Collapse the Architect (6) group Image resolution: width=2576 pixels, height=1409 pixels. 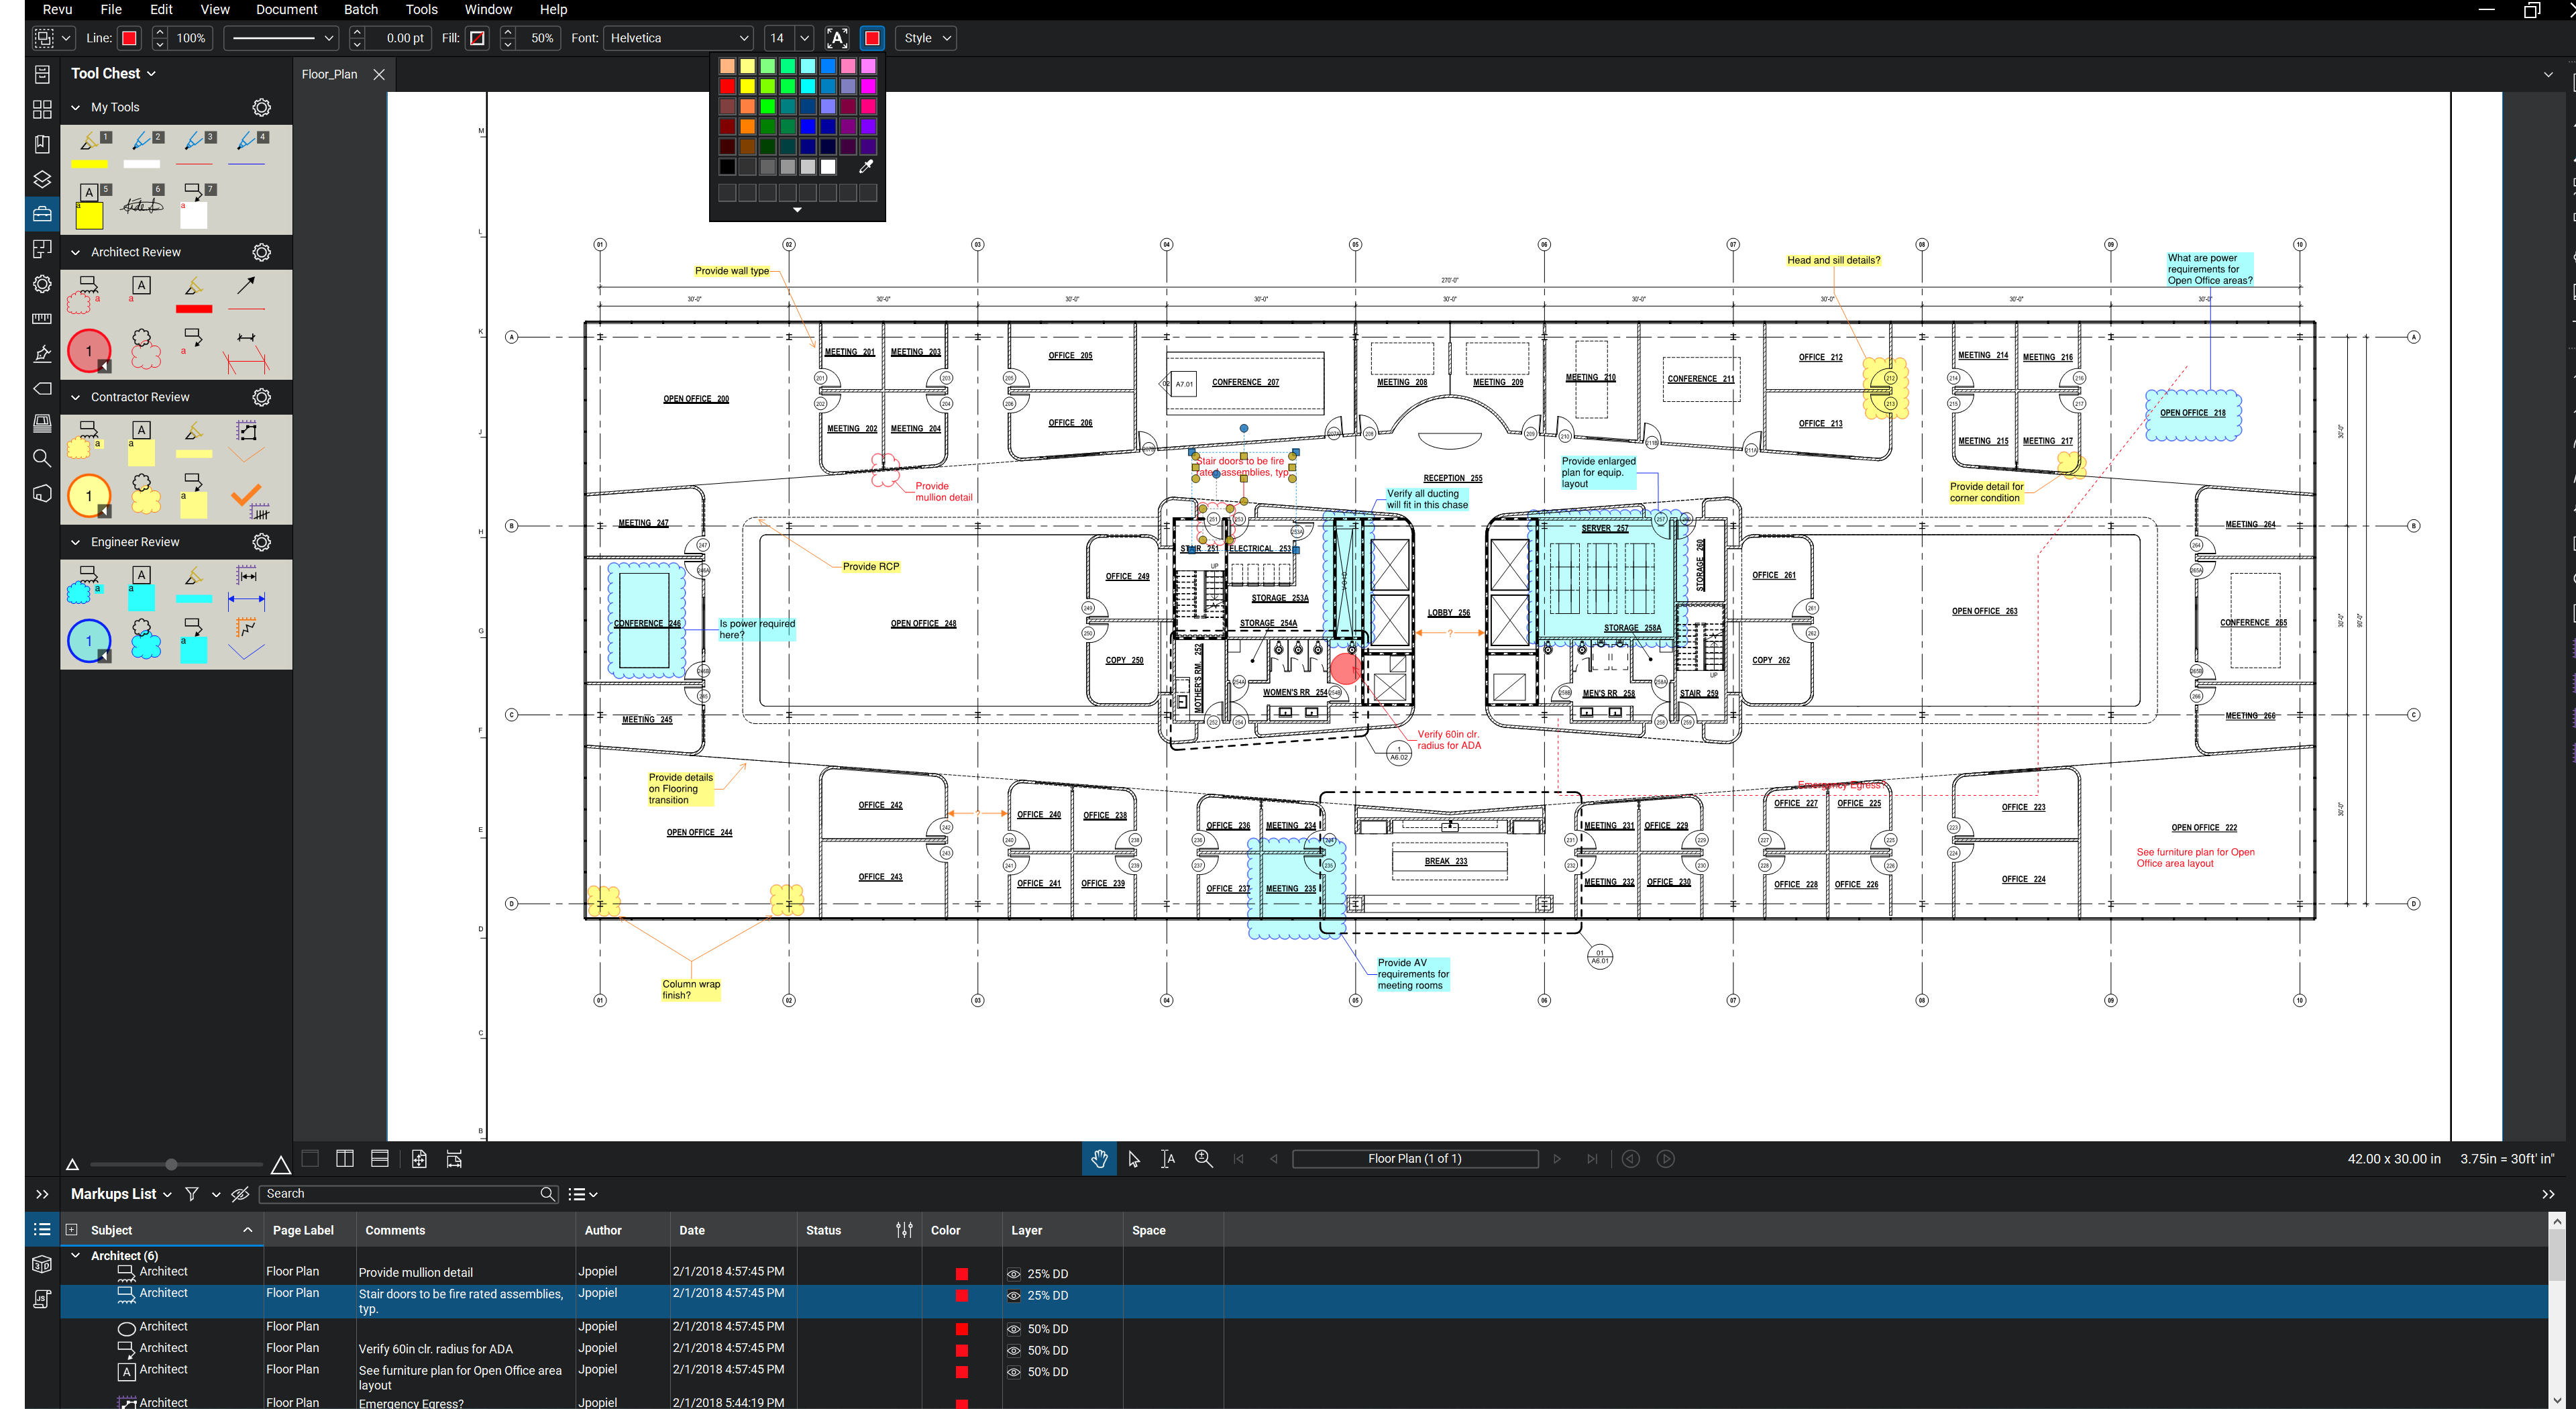(x=75, y=1256)
